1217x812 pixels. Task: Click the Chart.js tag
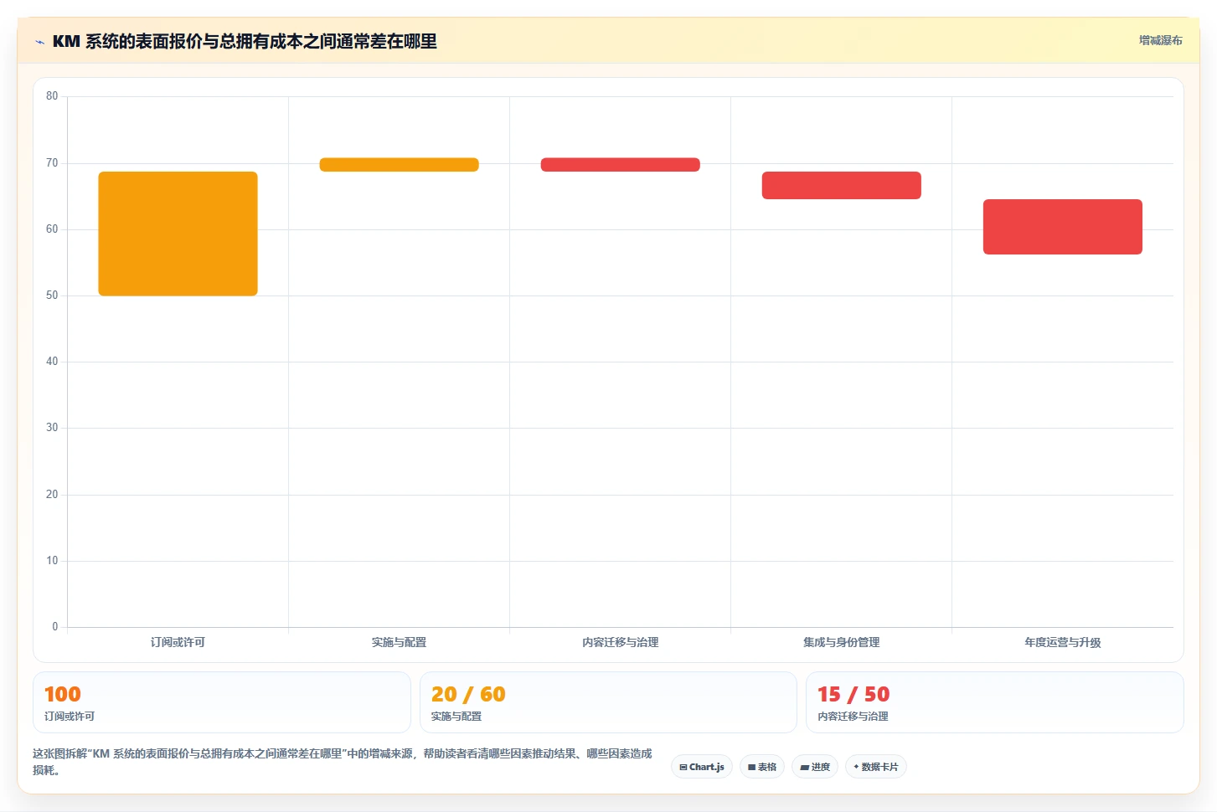pos(702,767)
